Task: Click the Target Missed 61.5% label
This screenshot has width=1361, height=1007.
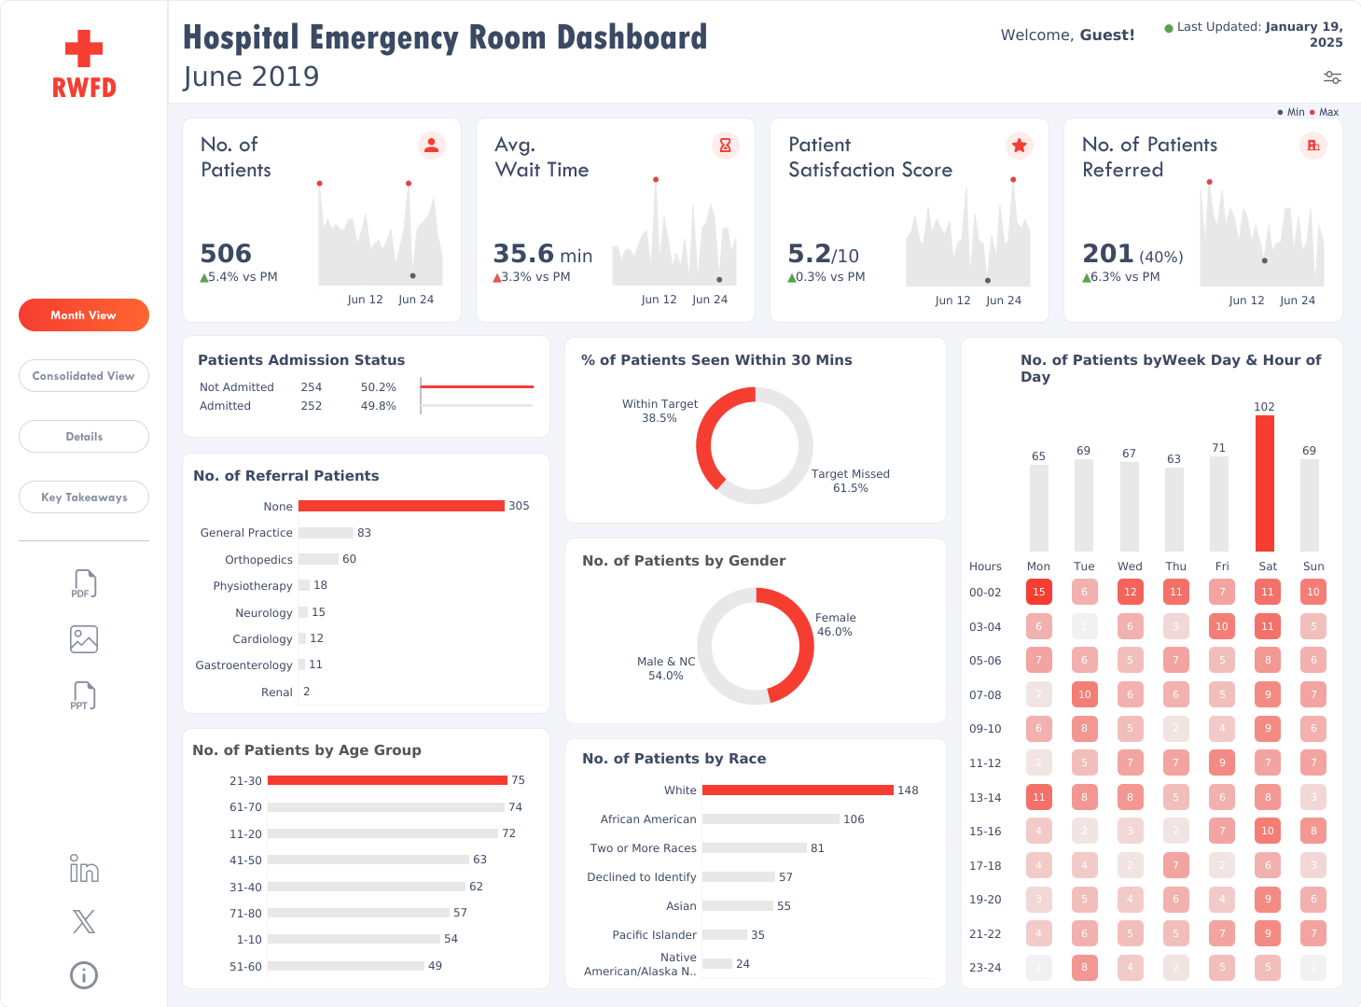Action: [851, 481]
